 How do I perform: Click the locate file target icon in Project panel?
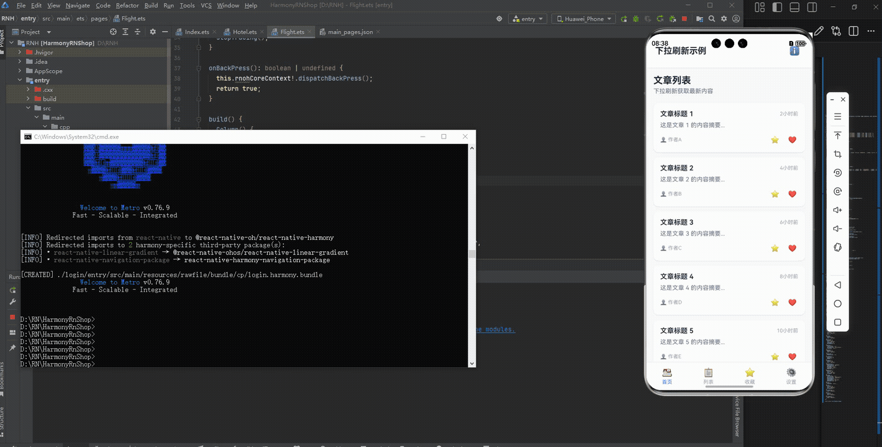(x=113, y=32)
